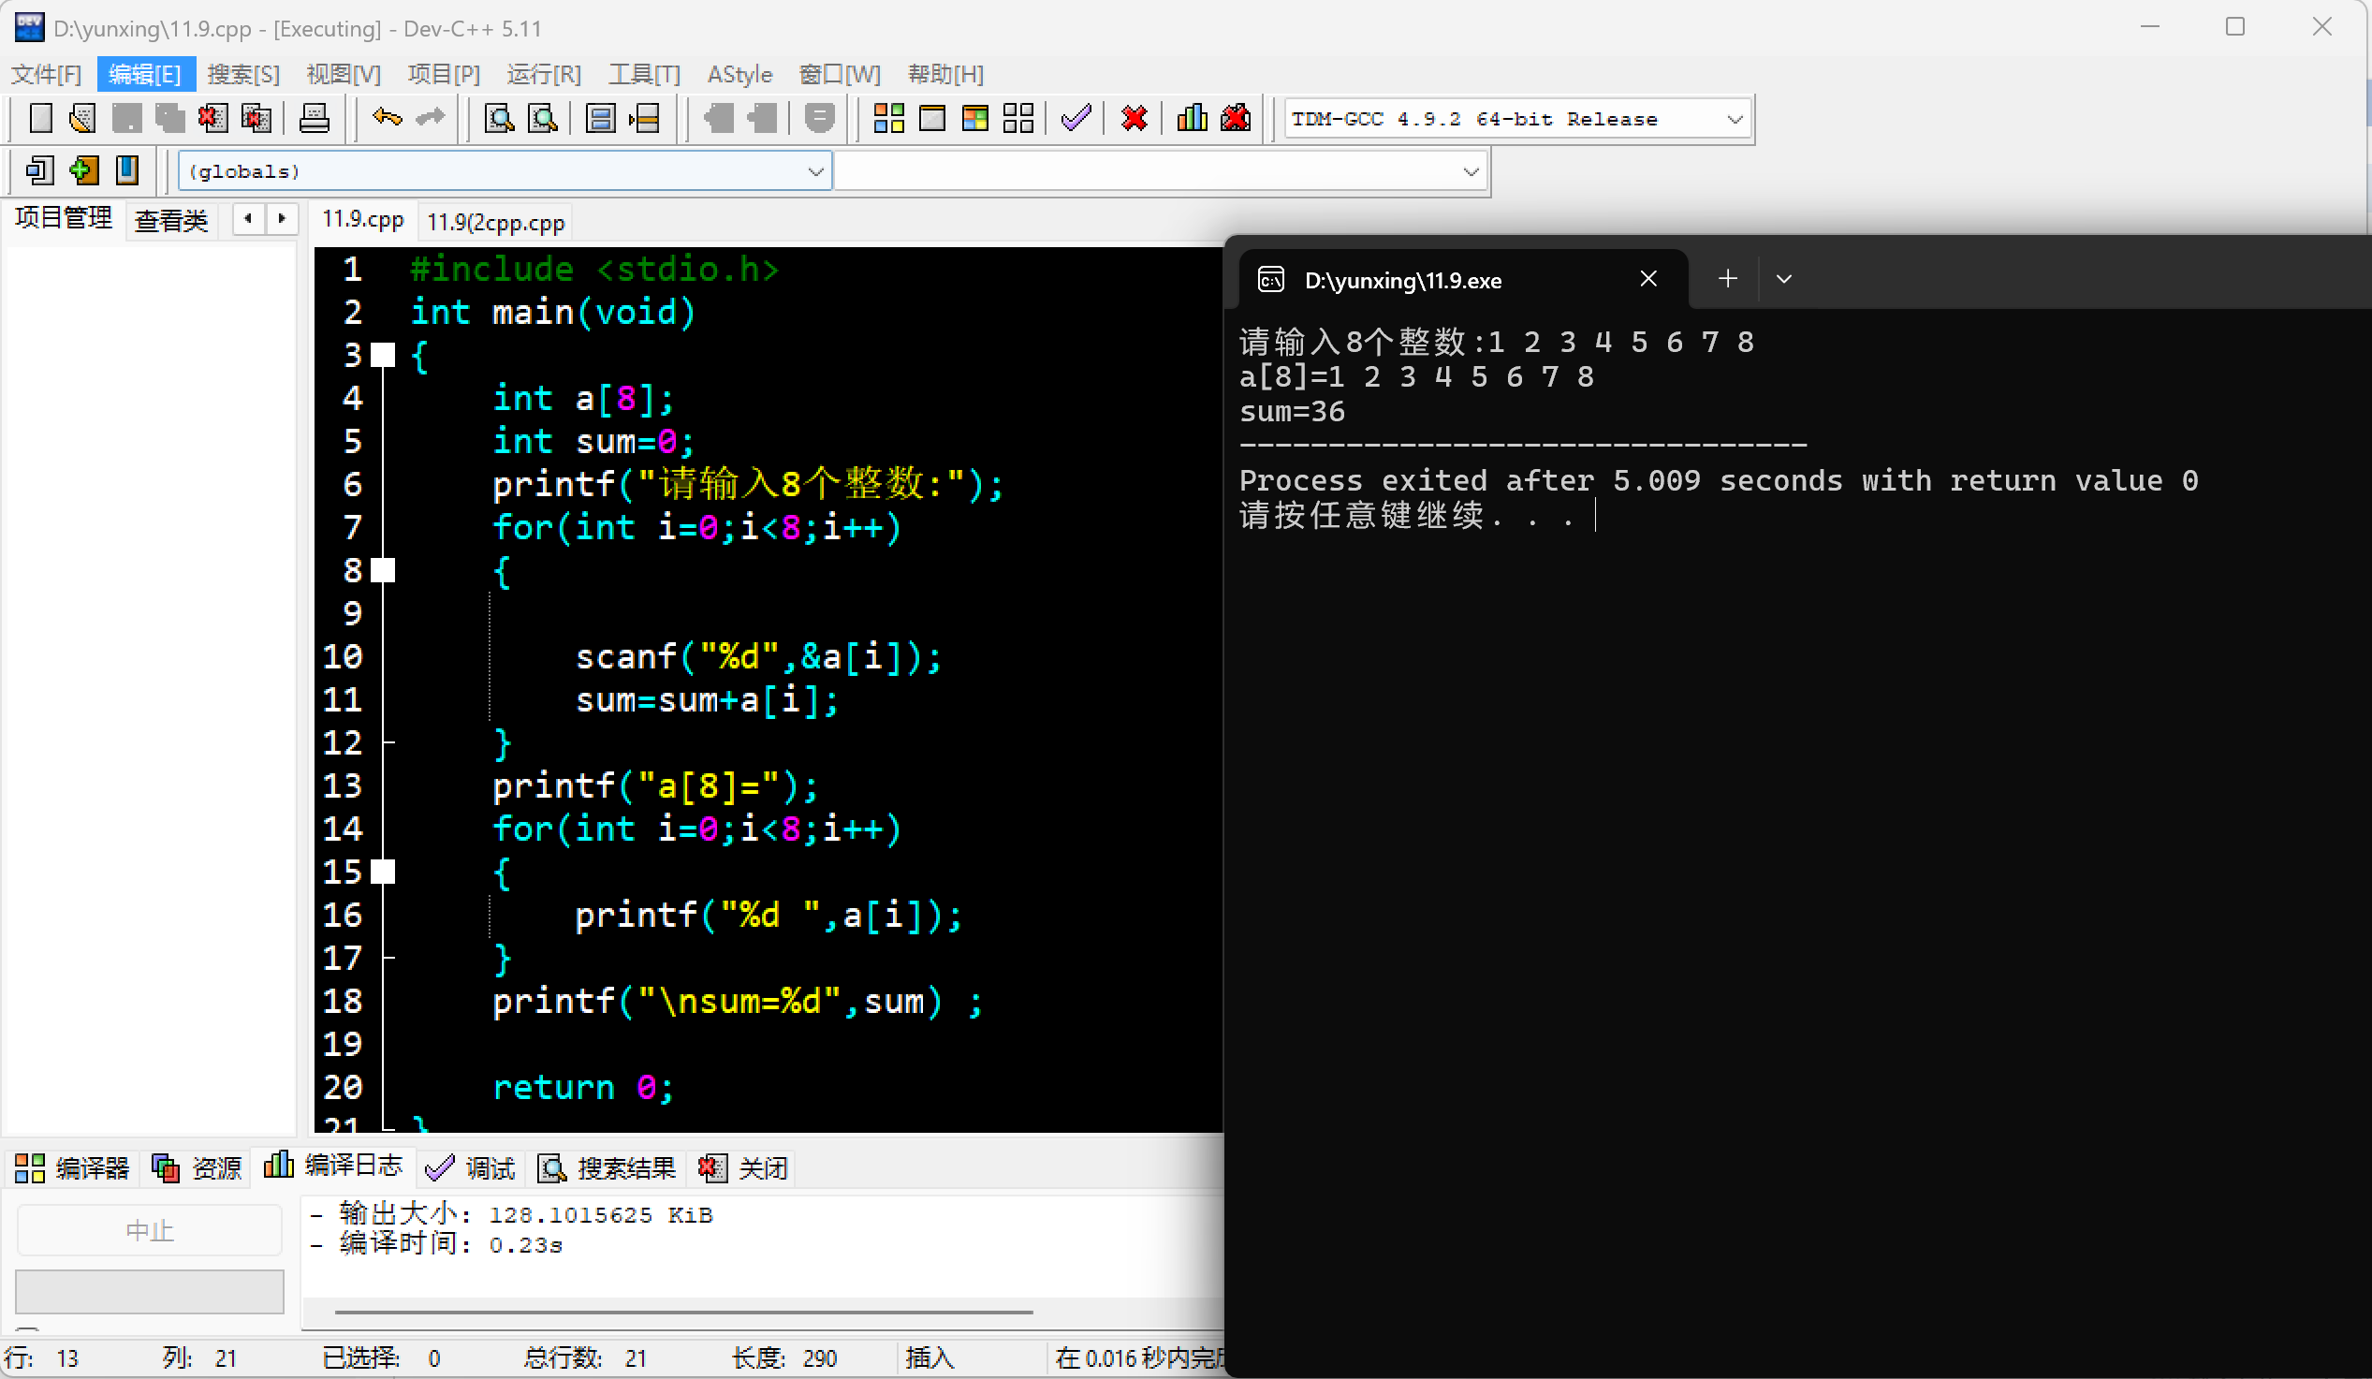Switch to the 11.9(2cpp.cpp editor tab
Screen dimensions: 2372x1379
tap(495, 222)
